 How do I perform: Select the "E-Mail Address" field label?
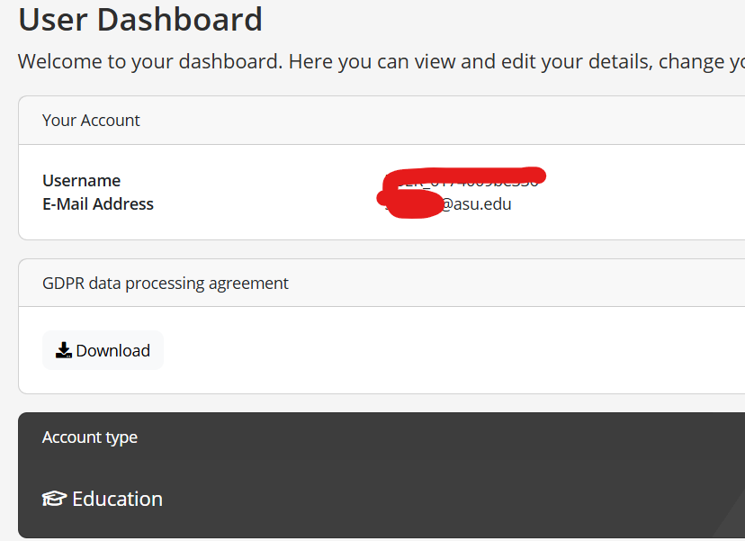[x=98, y=204]
